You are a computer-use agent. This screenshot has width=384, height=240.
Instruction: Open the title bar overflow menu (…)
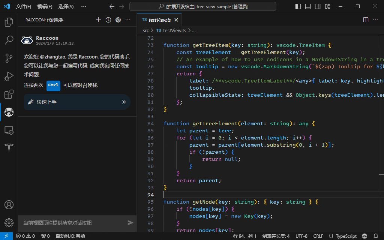(x=84, y=6)
